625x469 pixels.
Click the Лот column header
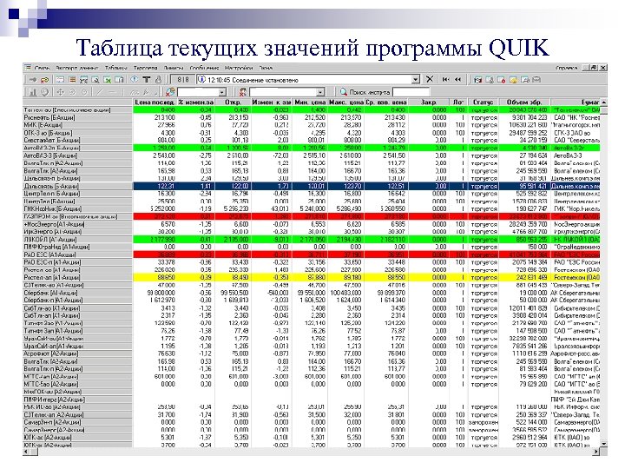point(458,102)
